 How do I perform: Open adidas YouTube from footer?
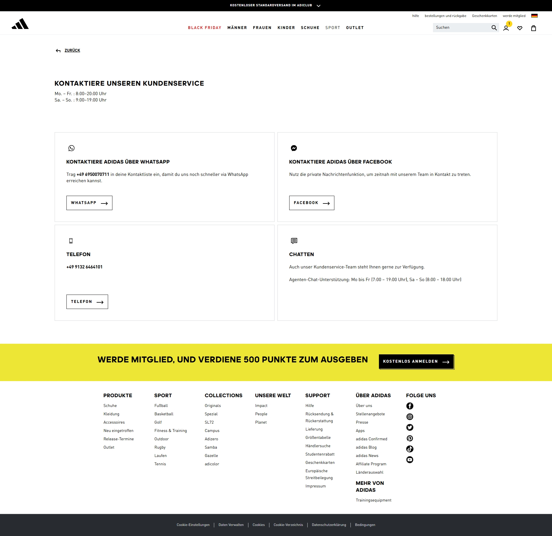[410, 460]
